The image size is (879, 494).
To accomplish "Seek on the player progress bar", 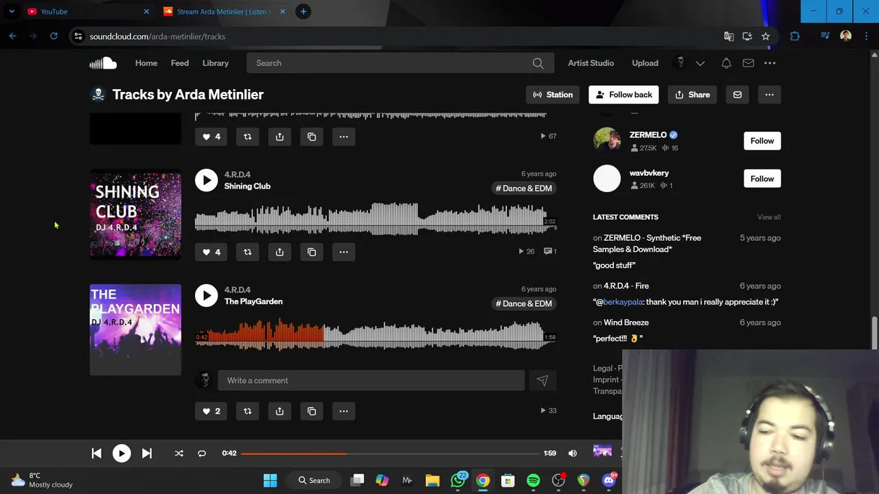I will coord(390,454).
